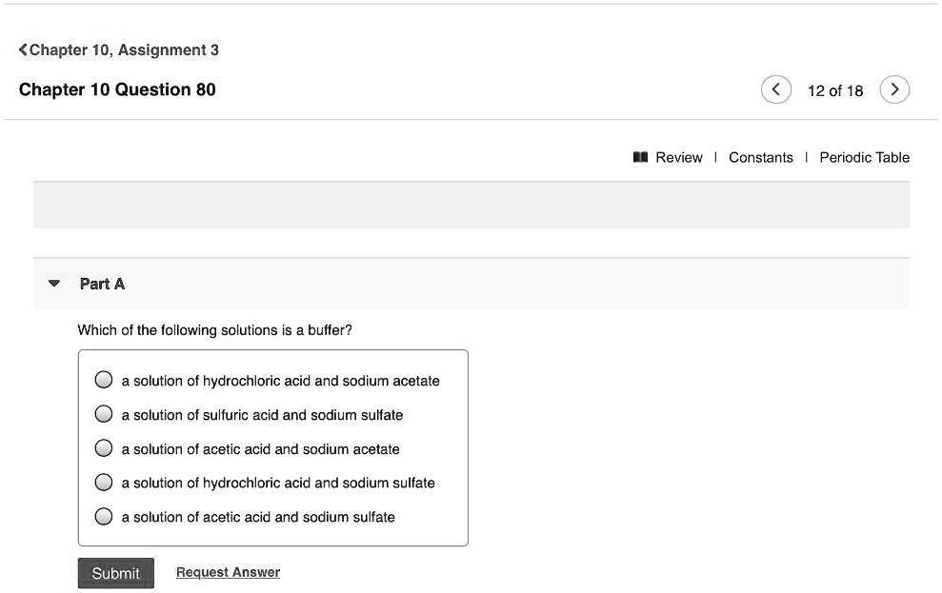Select acetic acid and sodium sulfate option
The image size is (942, 593).
point(103,517)
